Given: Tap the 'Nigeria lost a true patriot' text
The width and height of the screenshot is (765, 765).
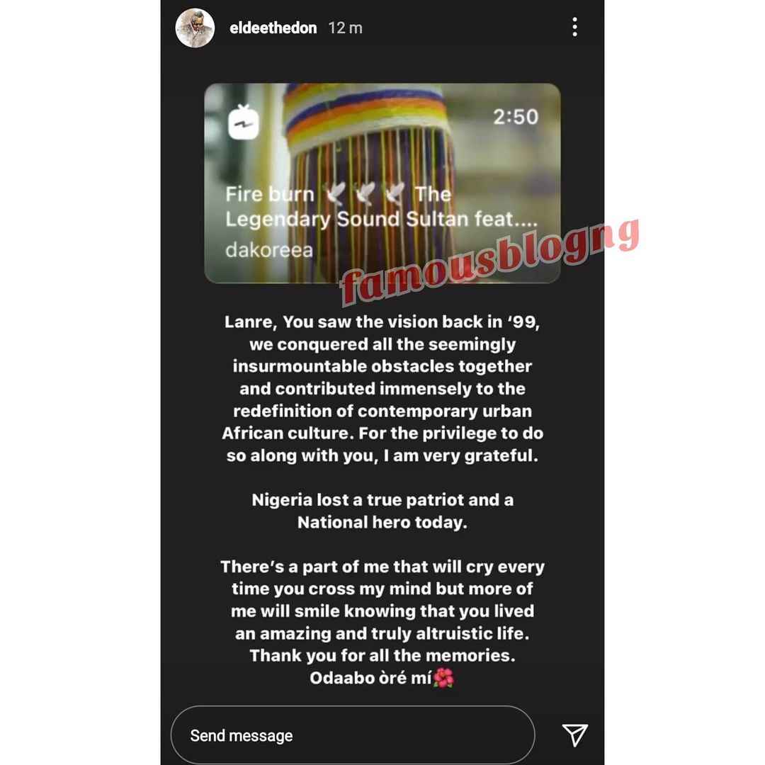Looking at the screenshot, I should click(382, 511).
